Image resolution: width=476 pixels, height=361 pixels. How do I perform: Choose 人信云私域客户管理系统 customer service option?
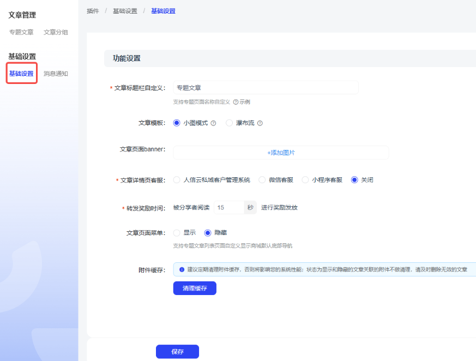pyautogui.click(x=177, y=180)
